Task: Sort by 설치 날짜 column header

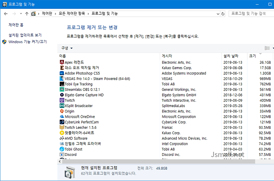Action: [231, 56]
